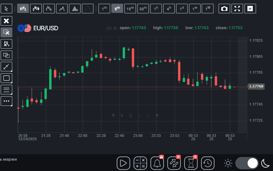Viewport: 273px width, 171px height.
Task: Open the horizontal lines tool
Action: coord(6,90)
